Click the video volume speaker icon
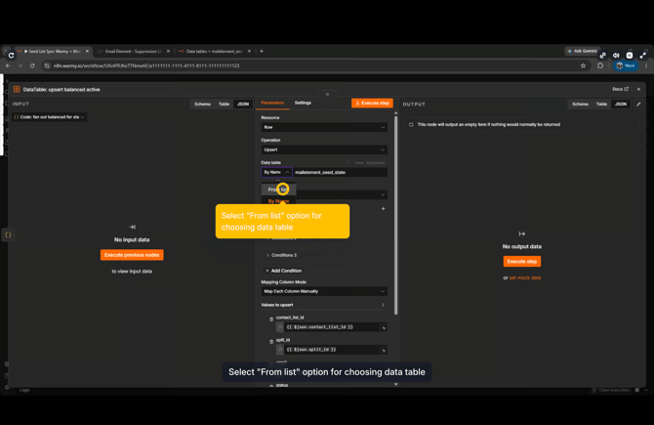Image resolution: width=654 pixels, height=425 pixels. 616,55
